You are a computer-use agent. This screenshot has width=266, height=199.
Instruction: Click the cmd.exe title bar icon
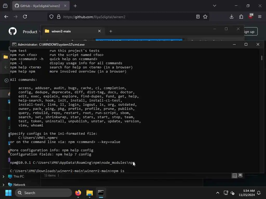pos(14,45)
